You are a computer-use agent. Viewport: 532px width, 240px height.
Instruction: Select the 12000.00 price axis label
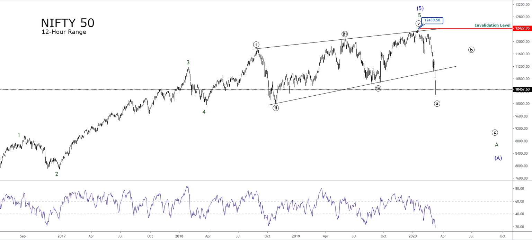tap(522, 42)
